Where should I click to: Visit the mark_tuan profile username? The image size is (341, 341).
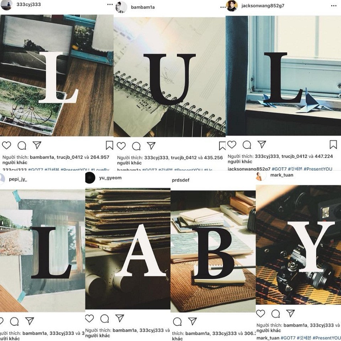[282, 175]
